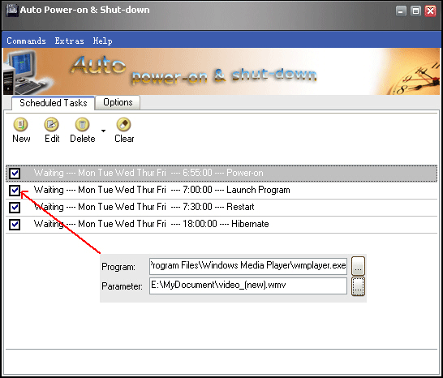Select the 18:00:00 Hibernate task row
Screen dimensions: 443x378
pos(221,225)
